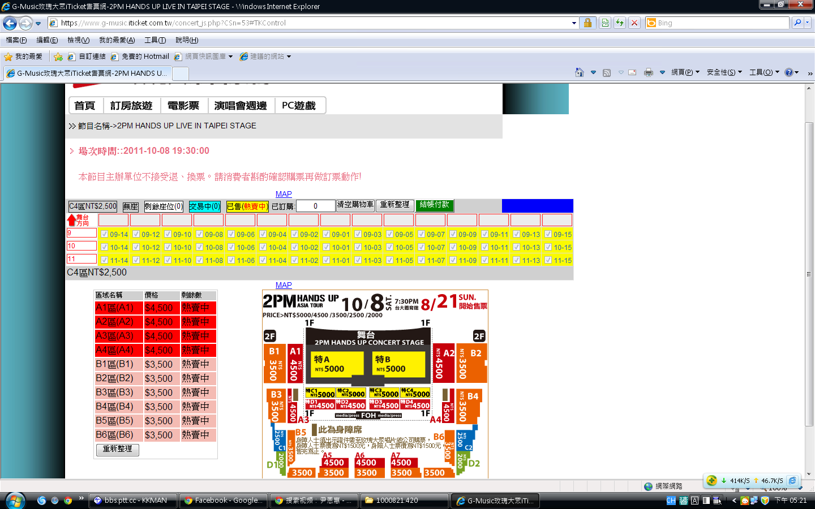Click the add-to-favorites-bar star icon
This screenshot has height=509, width=815.
58,57
